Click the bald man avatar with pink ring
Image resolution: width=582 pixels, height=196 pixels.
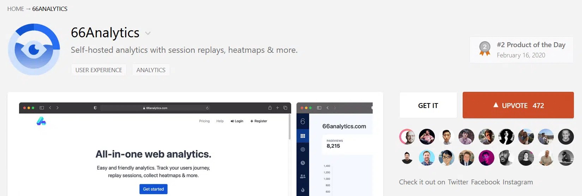(407, 137)
